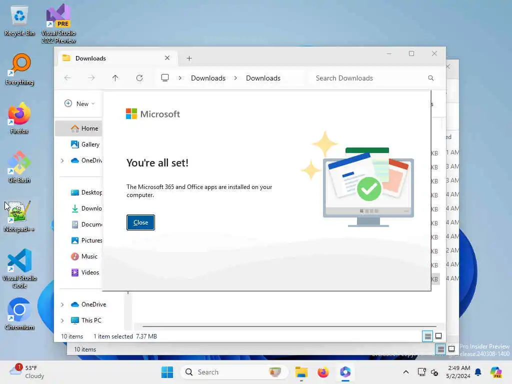
Task: Open File Explorer from the taskbar
Action: (x=301, y=372)
